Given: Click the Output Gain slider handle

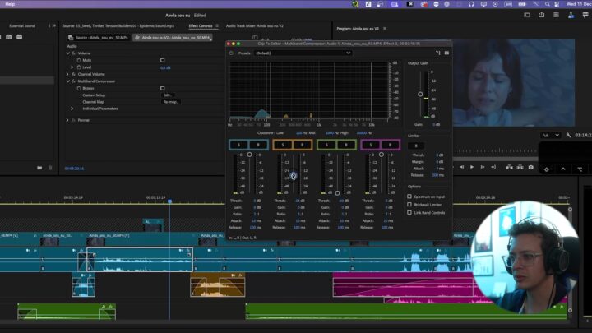Looking at the screenshot, I should [420, 95].
